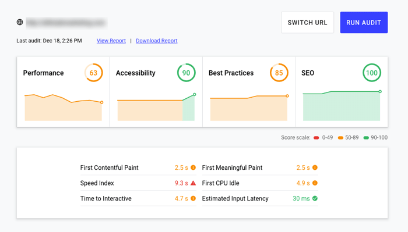
Task: Click the red warning triangle for Speed Index
Action: [x=193, y=183]
